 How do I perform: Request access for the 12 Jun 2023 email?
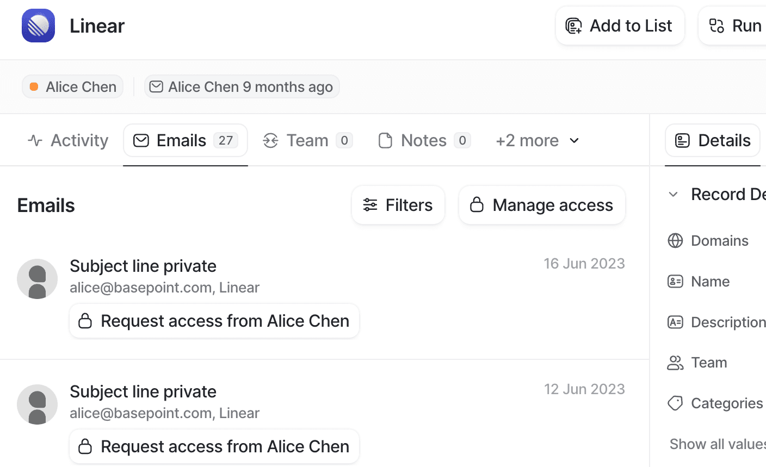tap(214, 446)
